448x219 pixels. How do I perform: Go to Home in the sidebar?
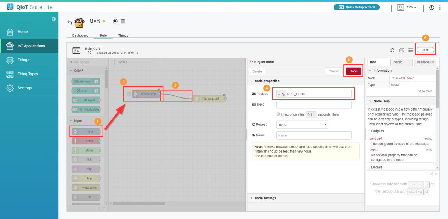pyautogui.click(x=29, y=32)
